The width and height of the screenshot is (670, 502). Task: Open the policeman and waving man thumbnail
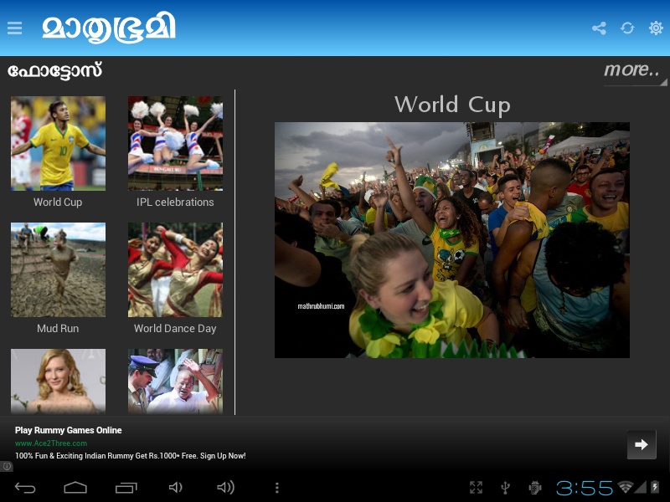coord(175,382)
